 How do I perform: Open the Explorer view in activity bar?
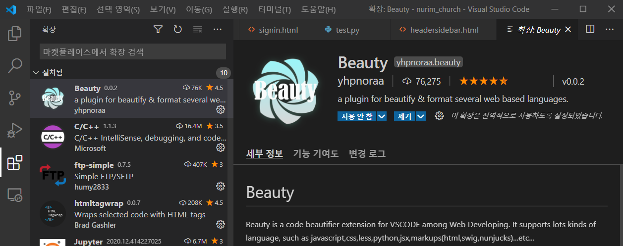pos(15,33)
